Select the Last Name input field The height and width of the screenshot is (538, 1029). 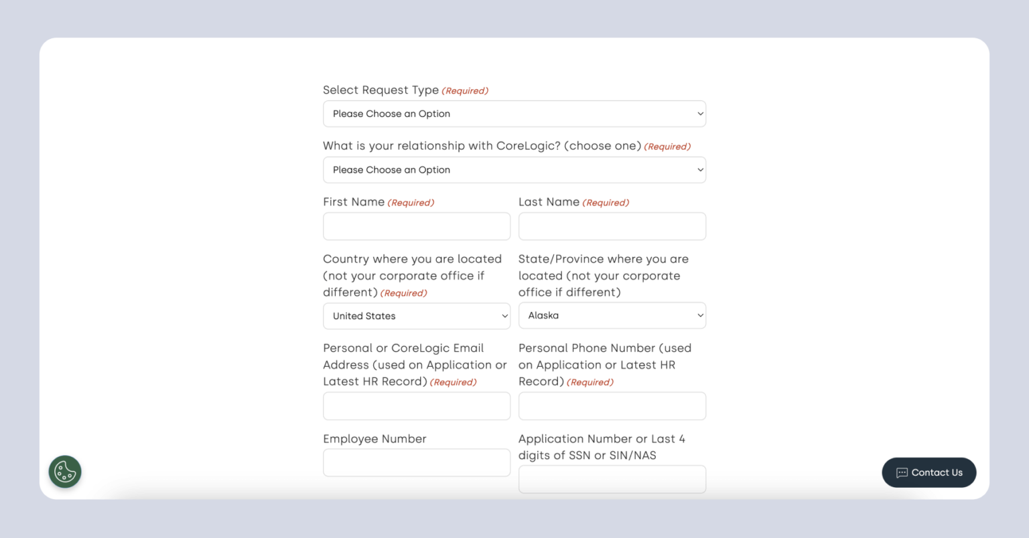(x=612, y=226)
